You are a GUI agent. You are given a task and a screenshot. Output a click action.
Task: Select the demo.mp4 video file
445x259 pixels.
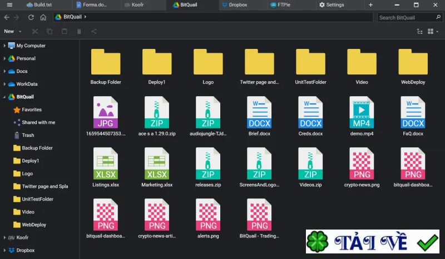point(362,116)
